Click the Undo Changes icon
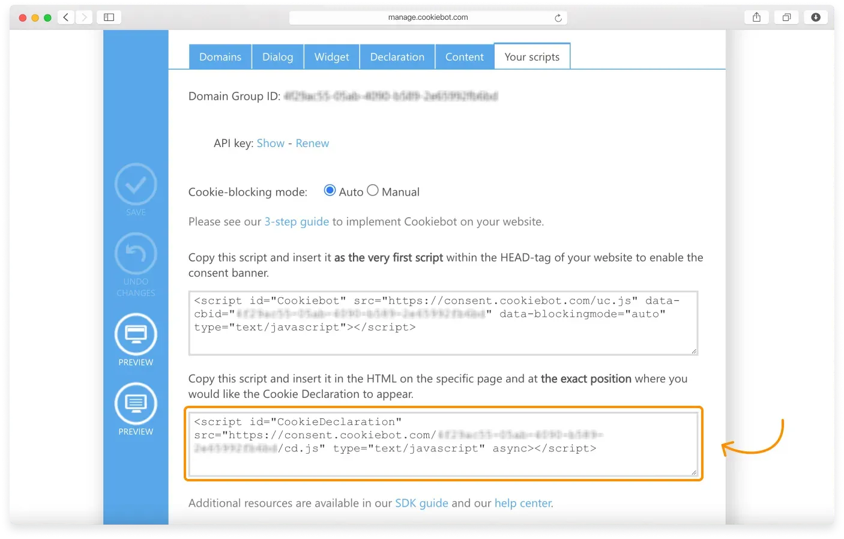The image size is (844, 539). click(136, 253)
